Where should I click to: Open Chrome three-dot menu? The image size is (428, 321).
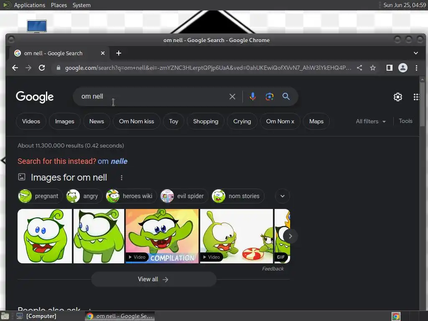416,68
